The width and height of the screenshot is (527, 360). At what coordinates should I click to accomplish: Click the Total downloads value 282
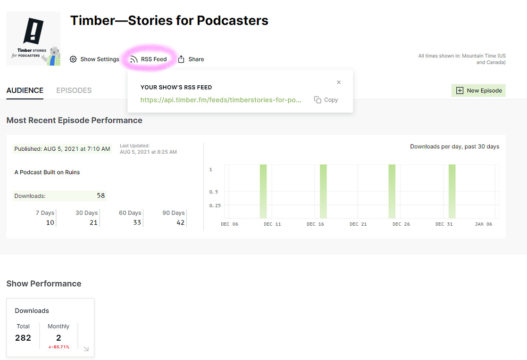23,338
